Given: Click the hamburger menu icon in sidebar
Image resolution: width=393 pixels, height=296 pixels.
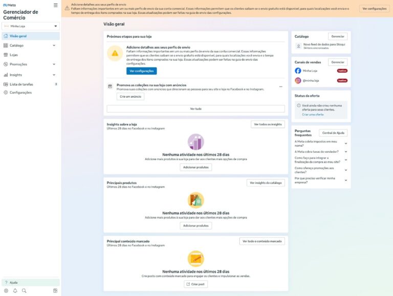Looking at the screenshot, I should tap(55, 5).
